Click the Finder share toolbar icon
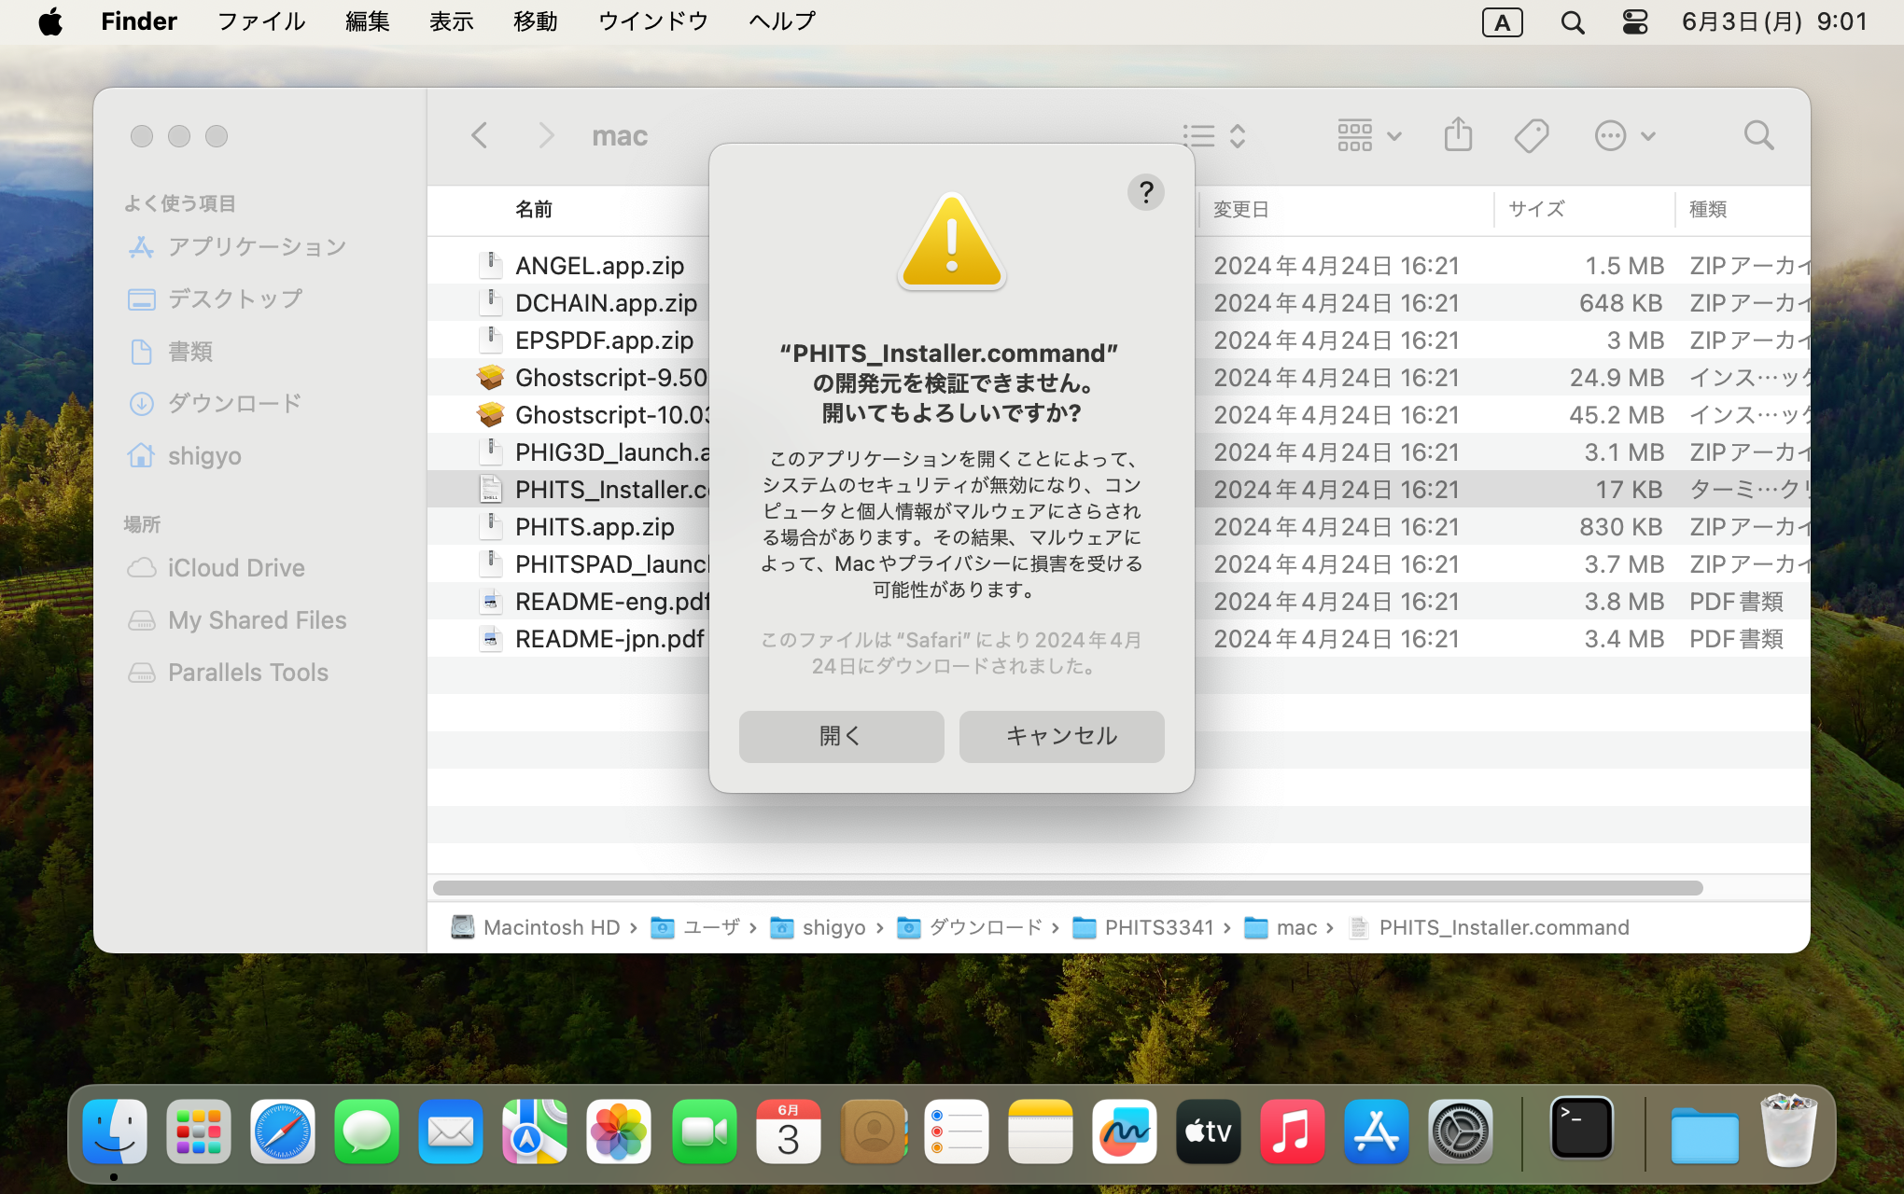Screen dimensions: 1904x1194 1458,135
